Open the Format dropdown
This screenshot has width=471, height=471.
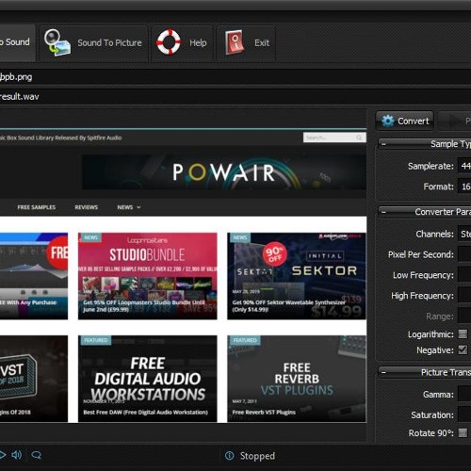point(464,187)
